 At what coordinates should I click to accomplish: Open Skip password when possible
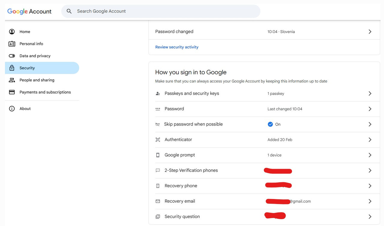193,124
